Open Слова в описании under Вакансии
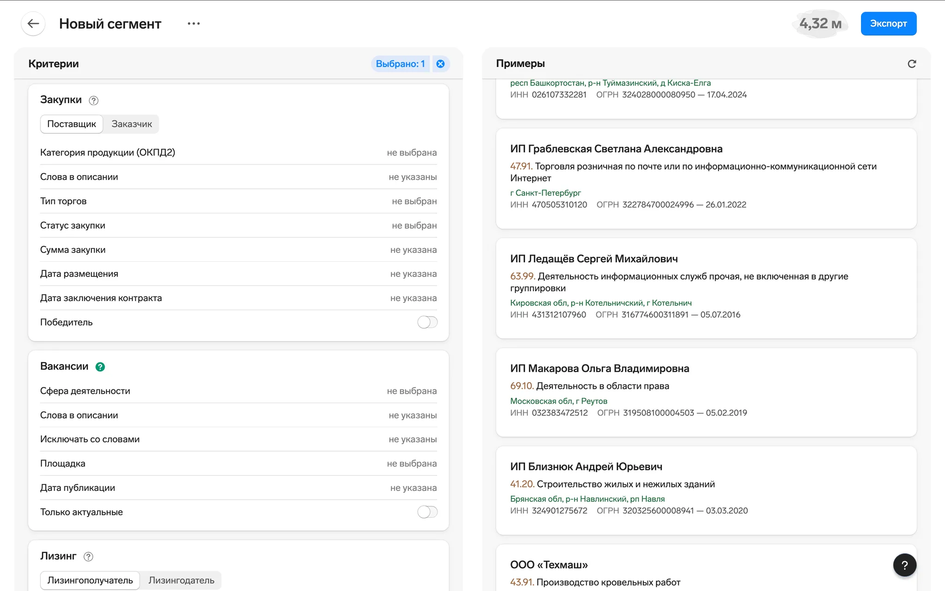 coord(239,415)
